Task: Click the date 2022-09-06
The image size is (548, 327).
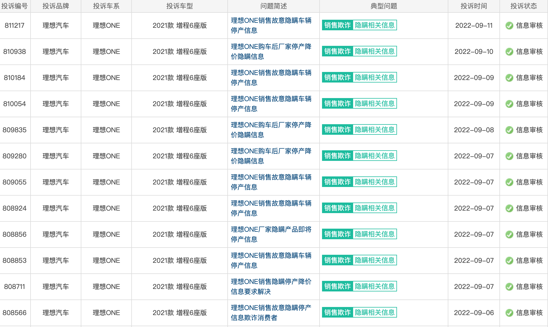Action: coord(474,313)
